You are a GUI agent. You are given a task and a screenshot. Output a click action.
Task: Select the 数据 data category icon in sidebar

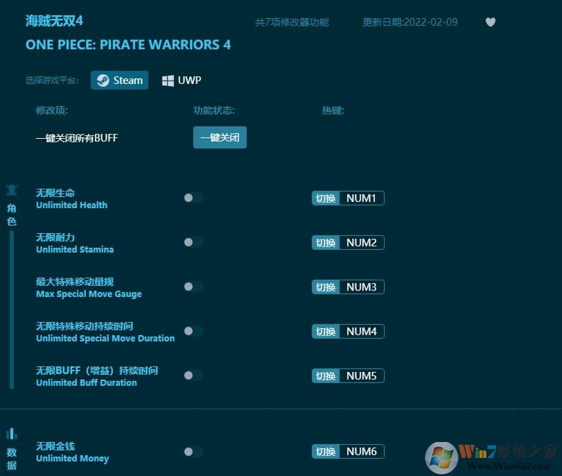pos(11,433)
